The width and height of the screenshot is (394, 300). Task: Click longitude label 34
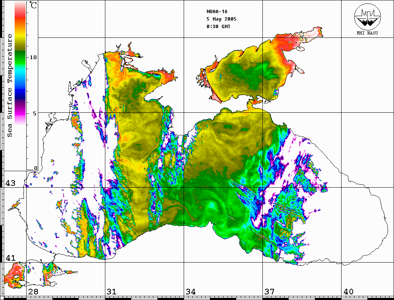190,291
